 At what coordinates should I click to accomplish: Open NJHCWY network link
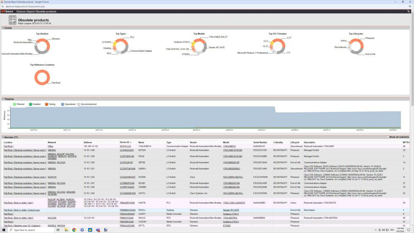point(52,177)
